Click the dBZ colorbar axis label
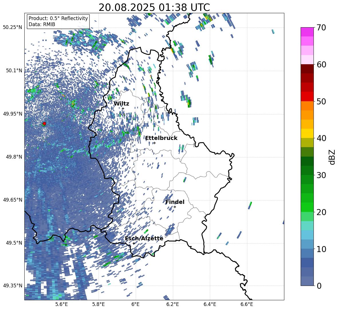Screen dimensions: 339x310 [x=332, y=157]
